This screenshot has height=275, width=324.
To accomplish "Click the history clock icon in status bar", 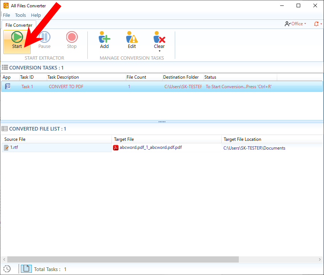I will (7, 269).
